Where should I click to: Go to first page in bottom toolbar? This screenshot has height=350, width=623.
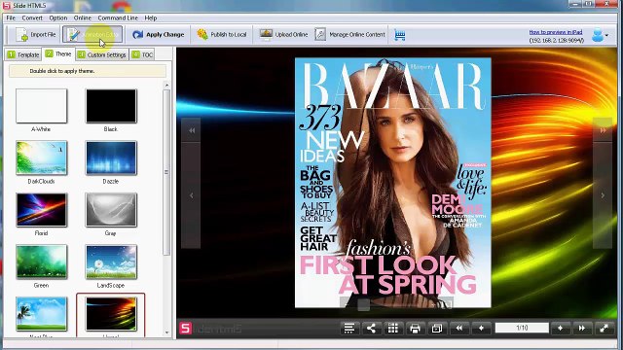(x=458, y=329)
